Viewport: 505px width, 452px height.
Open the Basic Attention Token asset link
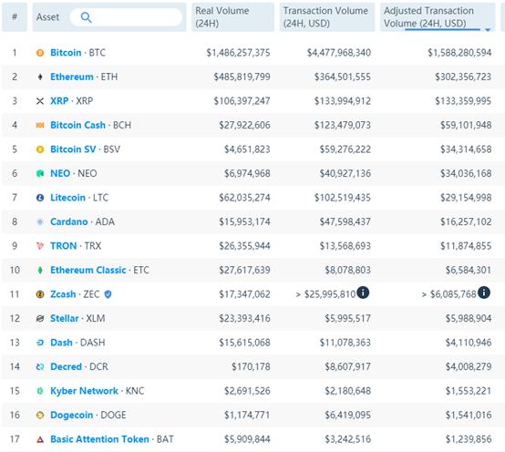coord(100,439)
